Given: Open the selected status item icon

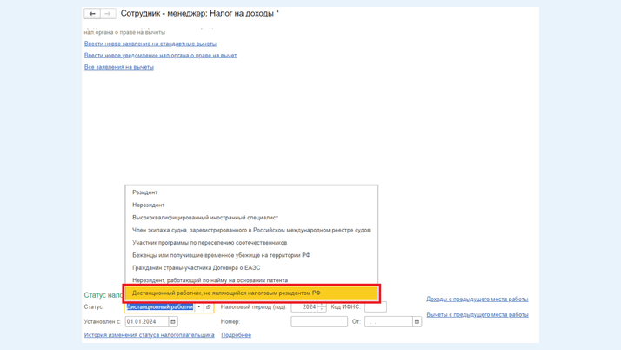Looking at the screenshot, I should pyautogui.click(x=209, y=307).
